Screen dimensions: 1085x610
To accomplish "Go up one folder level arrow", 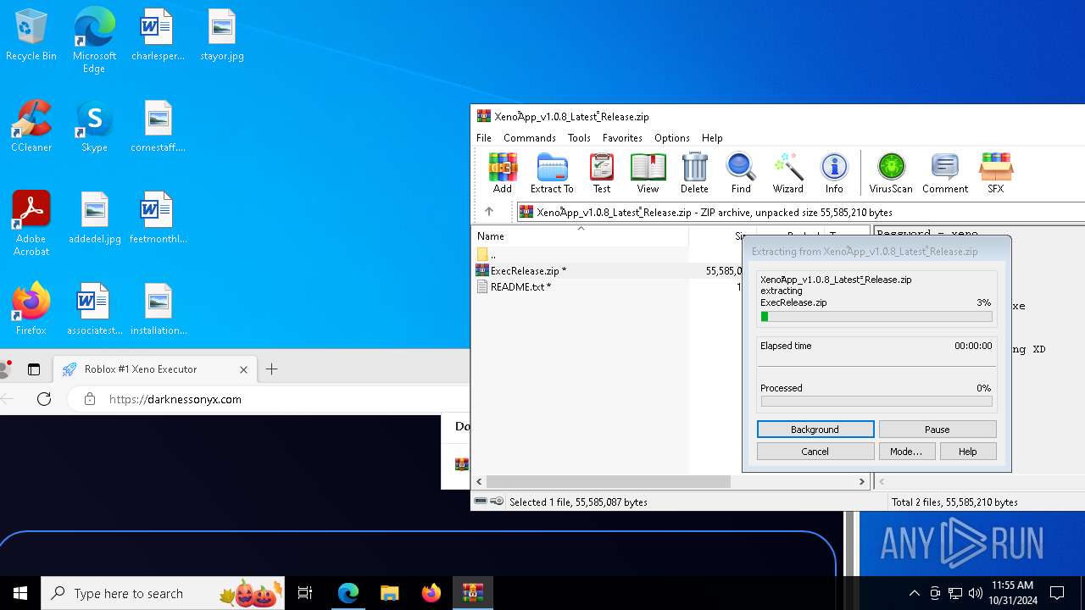I will (489, 212).
